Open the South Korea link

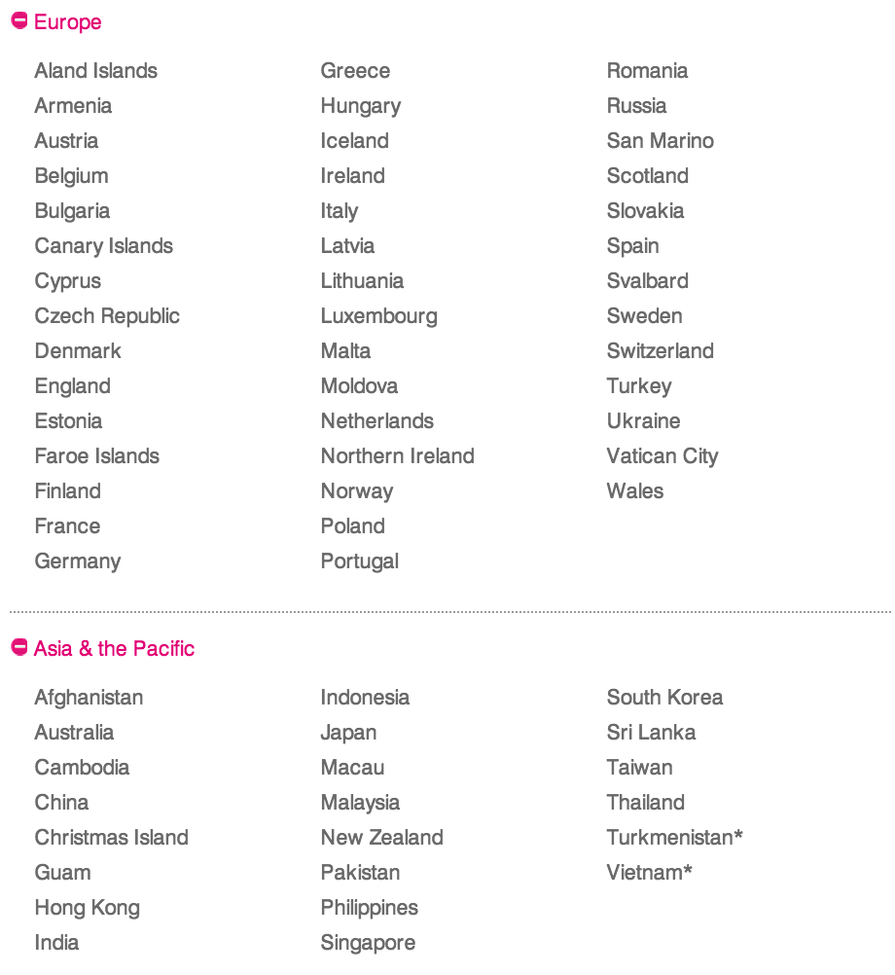tap(665, 698)
